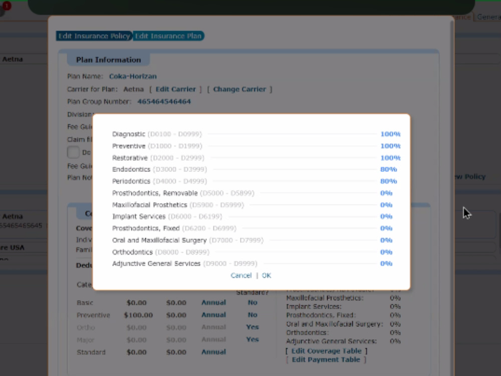501x376 pixels.
Task: Edit Prosthodontics, Removable 0% value
Action: coord(386,193)
